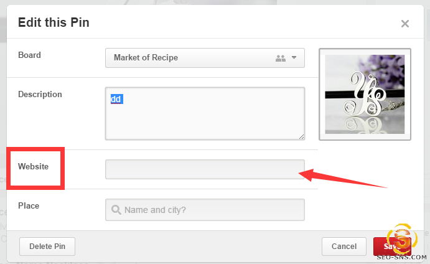Click the "Edit this Pin" dialog title
The image size is (430, 264).
(54, 23)
